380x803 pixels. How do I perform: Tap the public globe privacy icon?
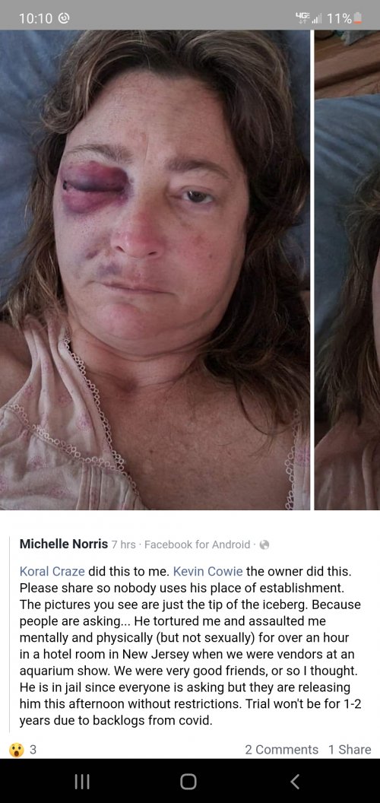tap(264, 545)
